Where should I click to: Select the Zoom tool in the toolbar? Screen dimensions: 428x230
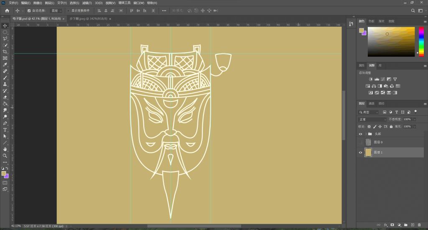click(5, 156)
